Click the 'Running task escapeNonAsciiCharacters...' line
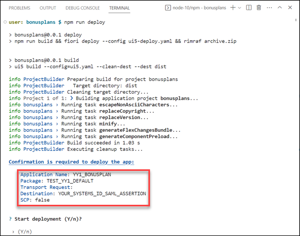 [93, 105]
